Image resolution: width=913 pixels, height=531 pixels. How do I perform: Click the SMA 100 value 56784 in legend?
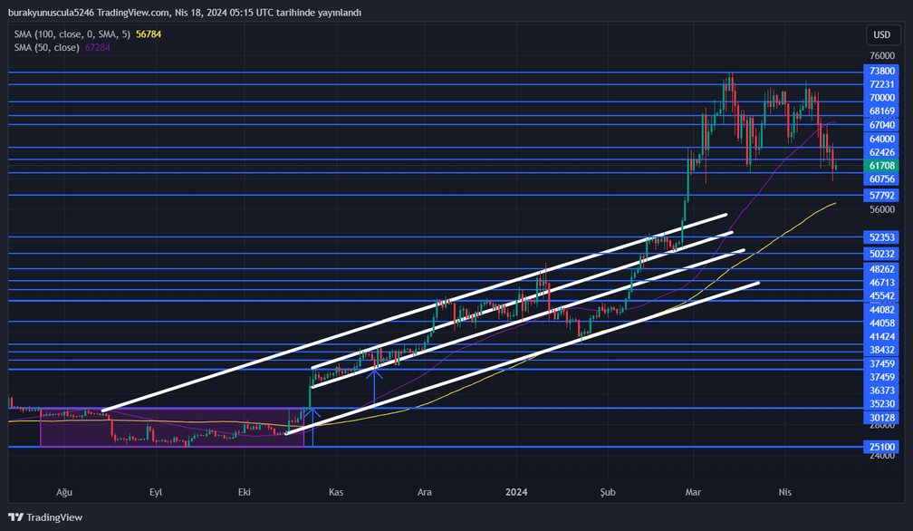tap(149, 34)
